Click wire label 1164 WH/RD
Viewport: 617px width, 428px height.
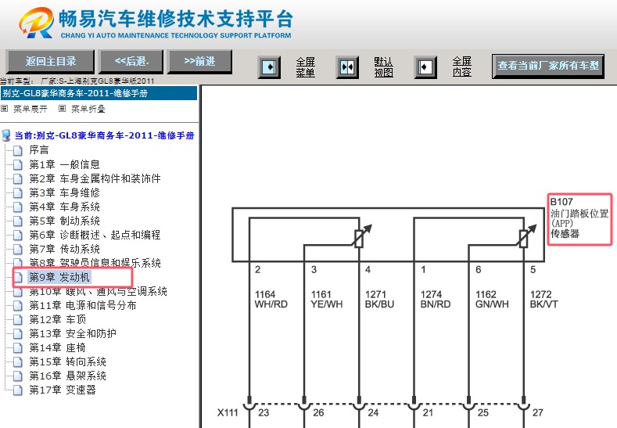271,299
